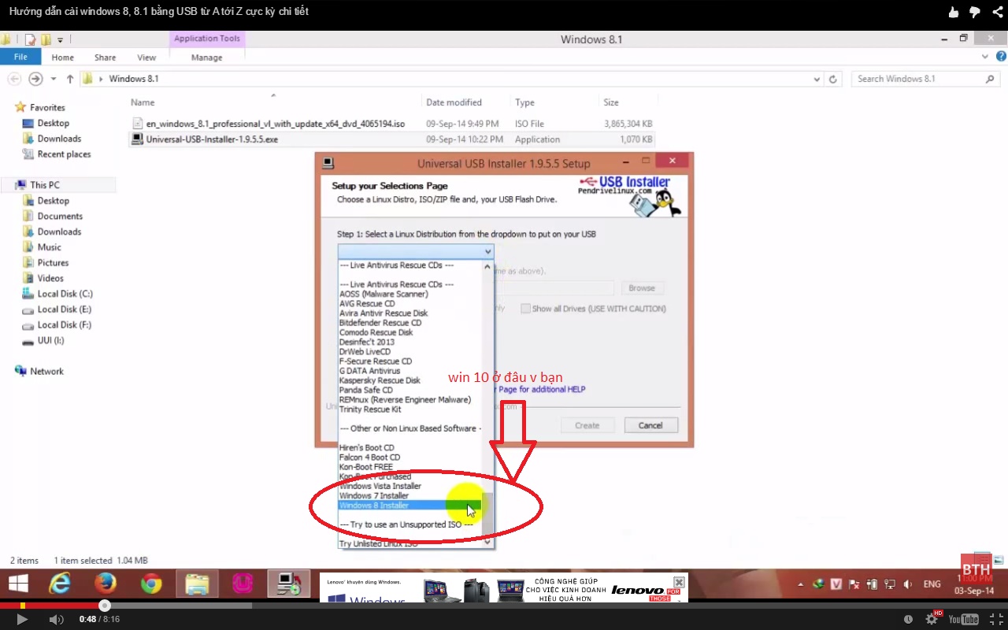This screenshot has width=1008, height=630.
Task: Open the Home ribbon tab
Action: 62,57
